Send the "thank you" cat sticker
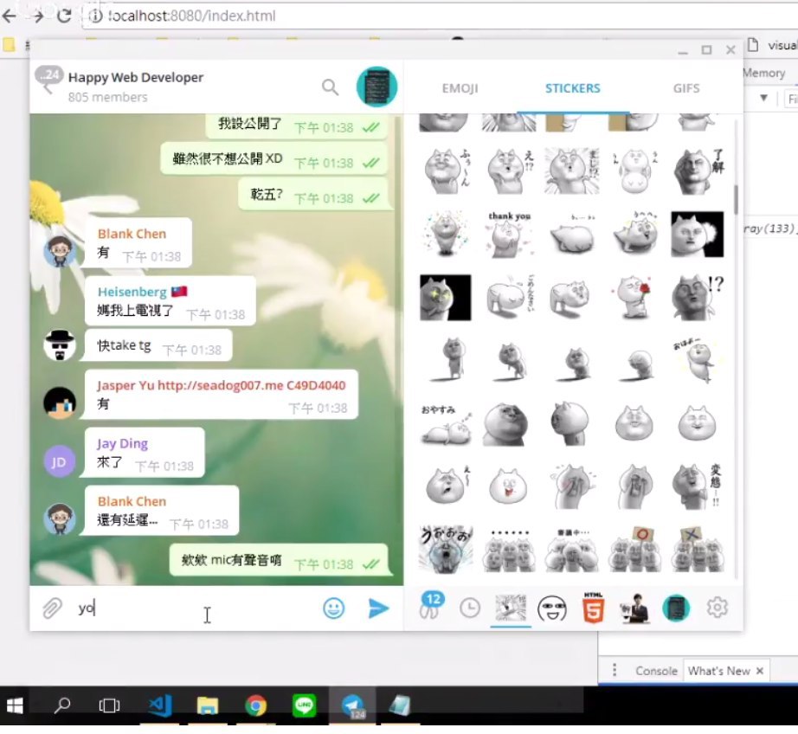This screenshot has height=734, width=798. coord(509,235)
